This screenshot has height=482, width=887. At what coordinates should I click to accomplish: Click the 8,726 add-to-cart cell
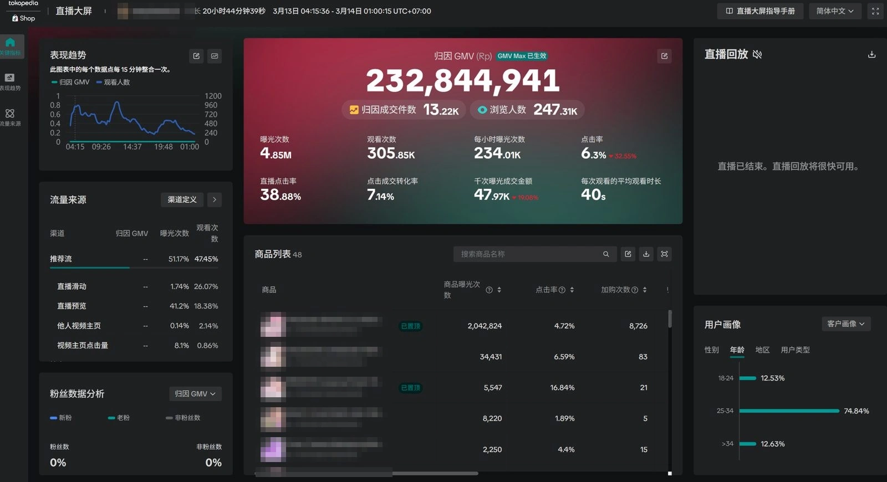click(x=638, y=326)
